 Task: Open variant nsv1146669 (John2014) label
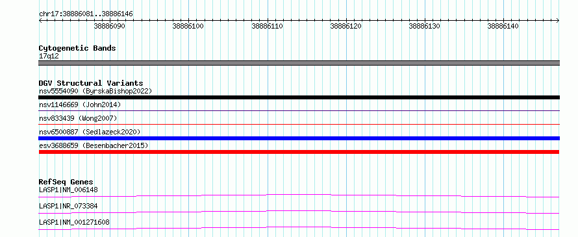pos(80,105)
